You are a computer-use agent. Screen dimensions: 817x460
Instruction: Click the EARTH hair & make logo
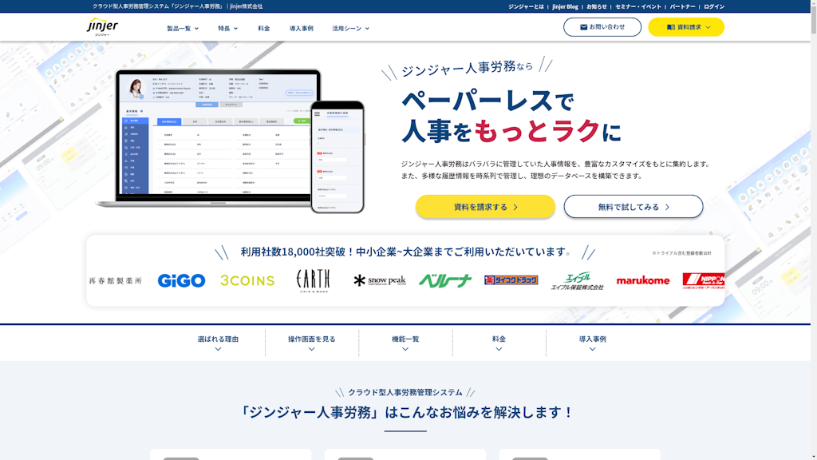[313, 280]
